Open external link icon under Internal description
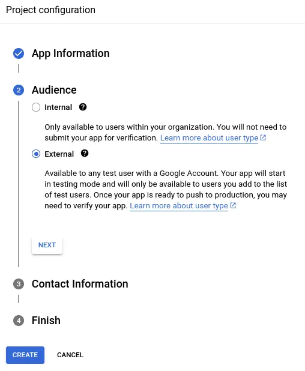305x371 pixels. (x=263, y=137)
